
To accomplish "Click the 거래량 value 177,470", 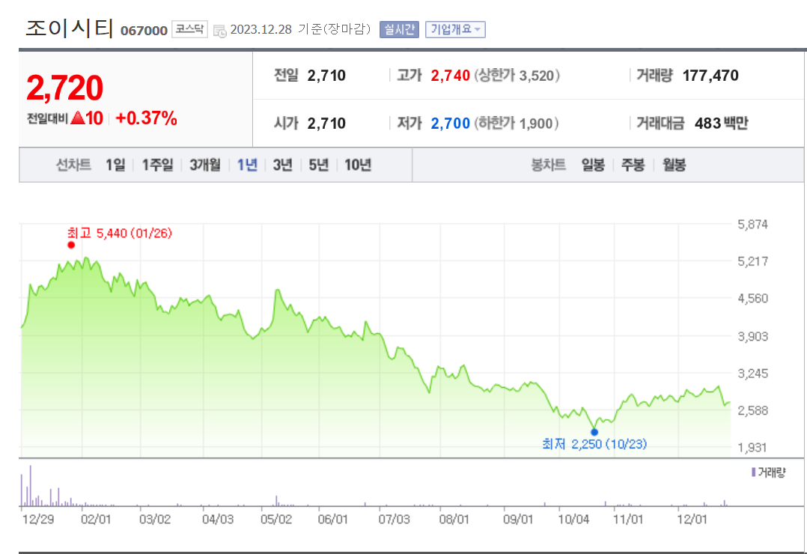I will [x=710, y=76].
